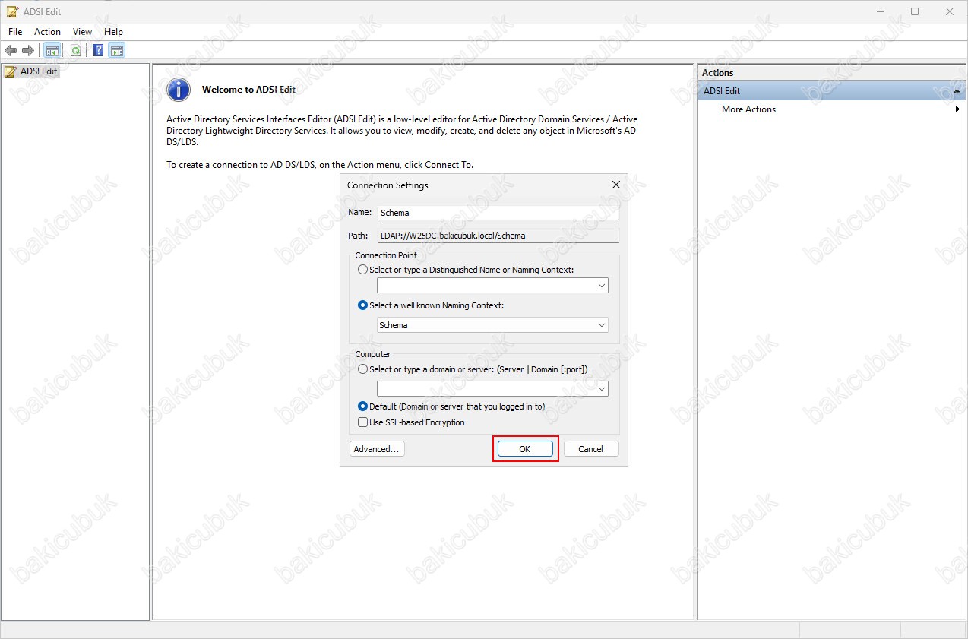Click Cancel in Connection Settings

point(590,449)
